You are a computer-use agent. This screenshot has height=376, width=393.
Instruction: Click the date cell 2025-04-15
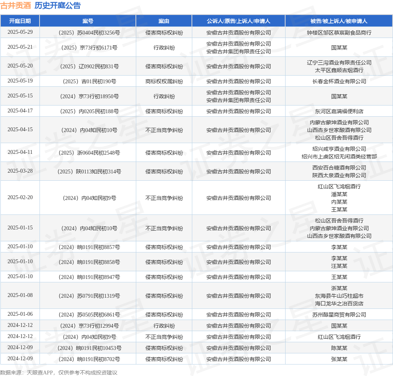pyautogui.click(x=20, y=130)
